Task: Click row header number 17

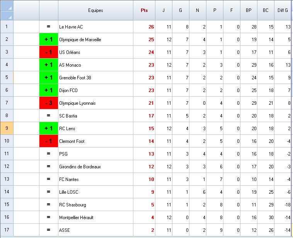Action: point(7,230)
